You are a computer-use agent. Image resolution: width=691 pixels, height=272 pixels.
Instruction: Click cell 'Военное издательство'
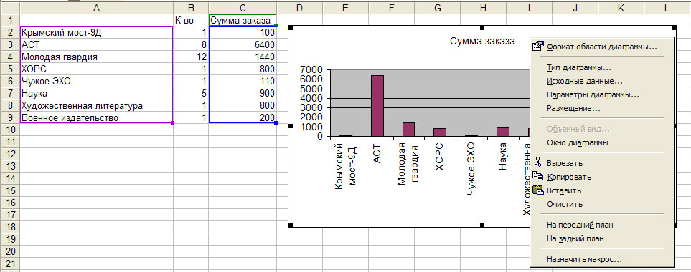[97, 118]
